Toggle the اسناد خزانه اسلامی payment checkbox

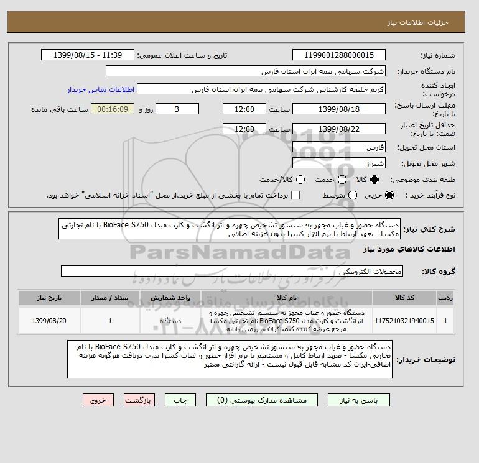click(295, 195)
